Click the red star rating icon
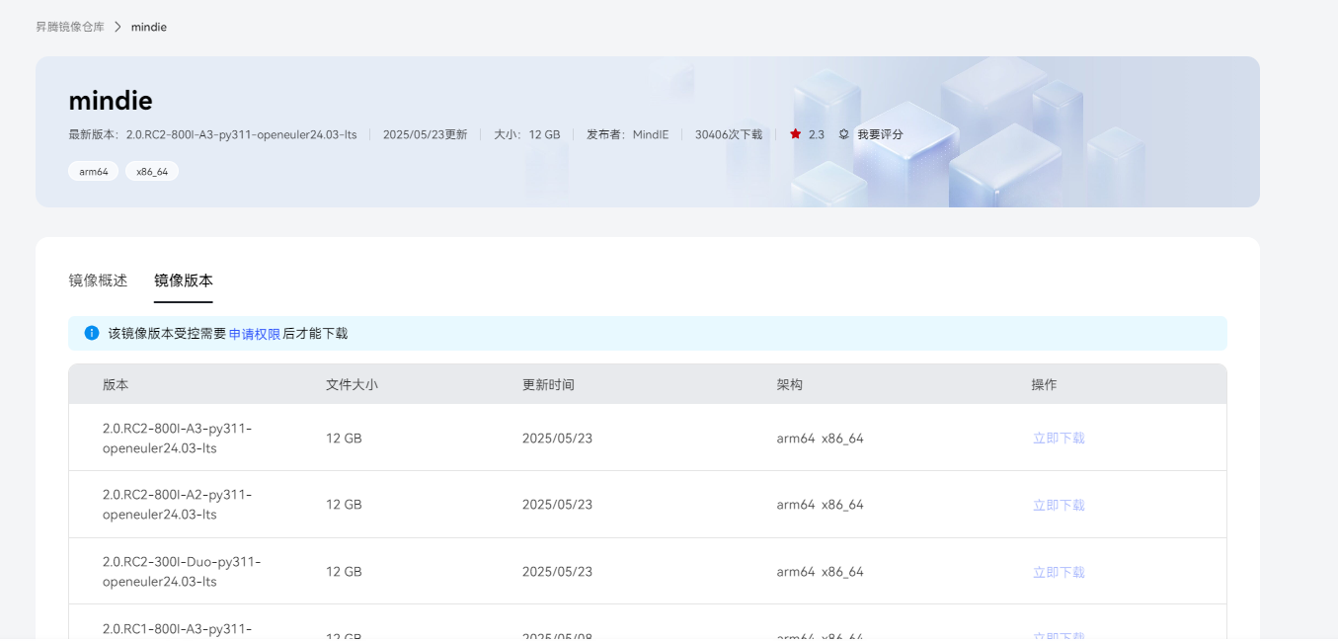The image size is (1338, 641). coord(795,134)
